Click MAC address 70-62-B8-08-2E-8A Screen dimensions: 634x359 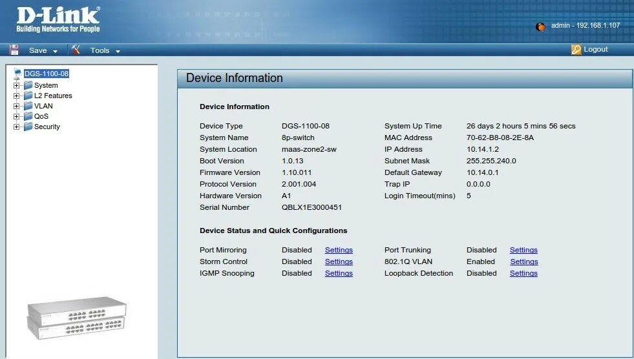(x=500, y=138)
